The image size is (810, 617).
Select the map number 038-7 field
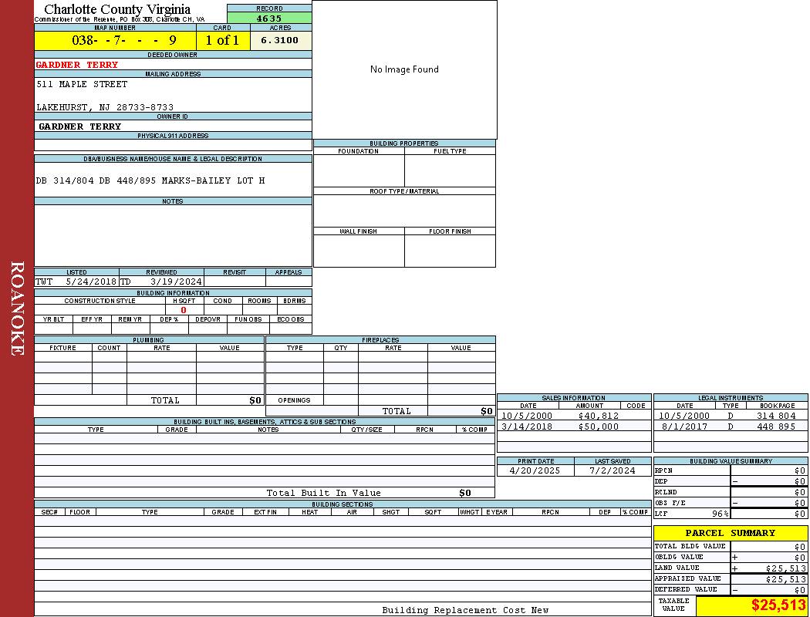pyautogui.click(x=115, y=40)
